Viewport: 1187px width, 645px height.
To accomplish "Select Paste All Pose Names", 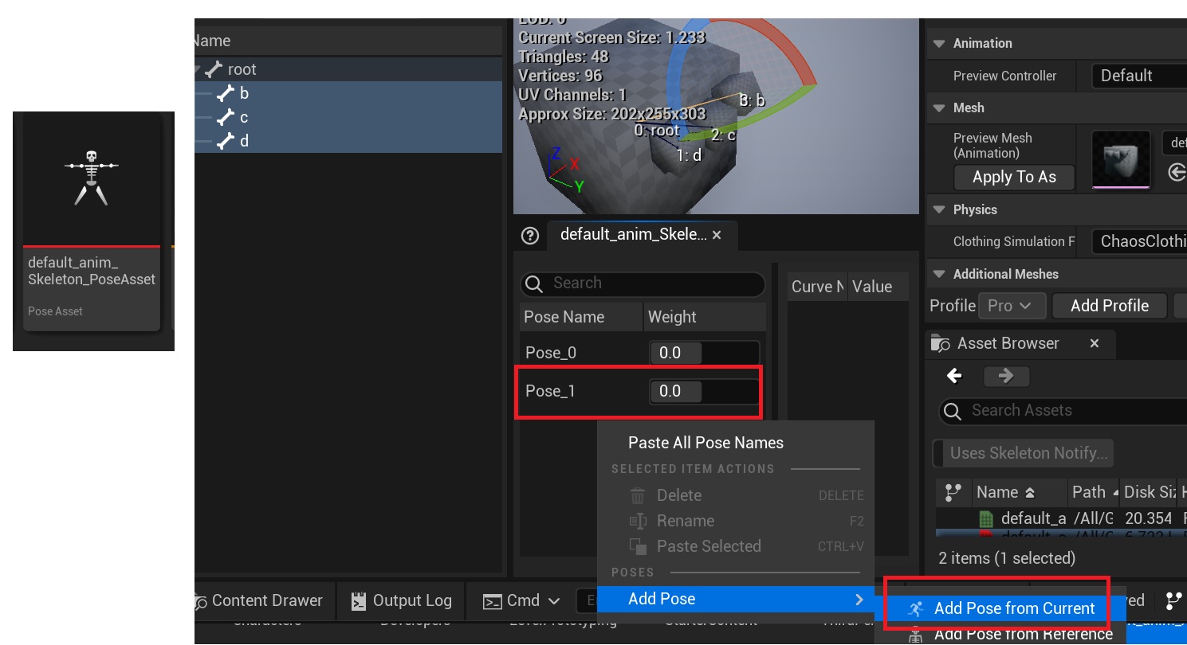I will [706, 443].
